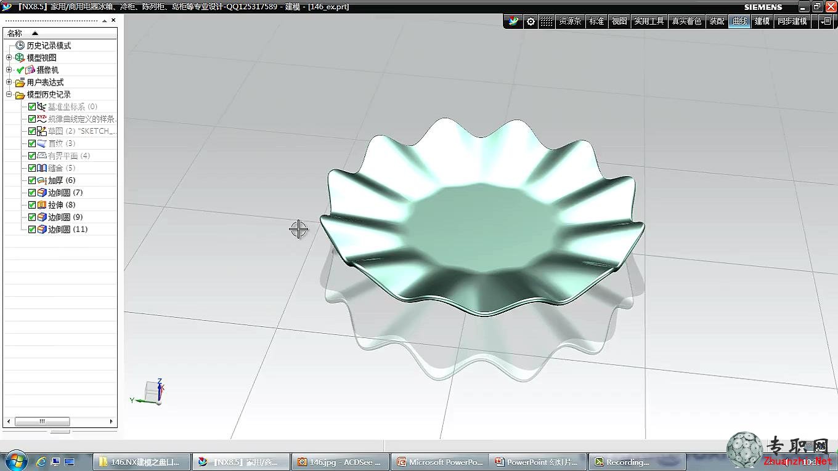Screen dimensions: 838x471
Task: Expand the 用户表达式 node
Action: [9, 82]
